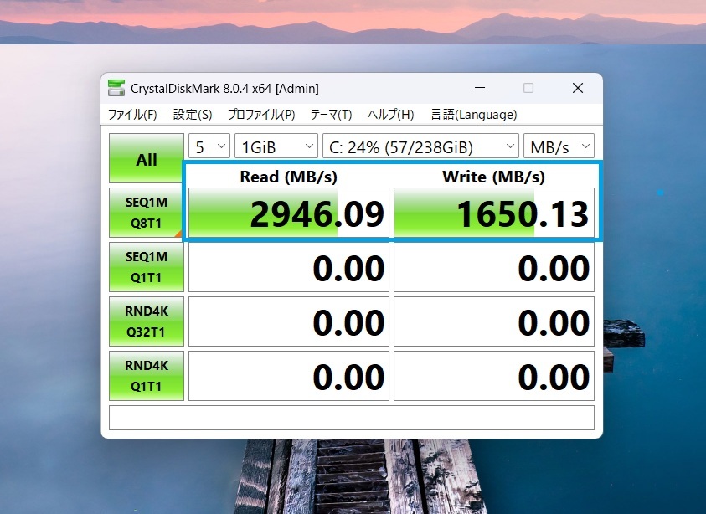
Task: Open the test count dropdown showing 5
Action: (x=209, y=146)
